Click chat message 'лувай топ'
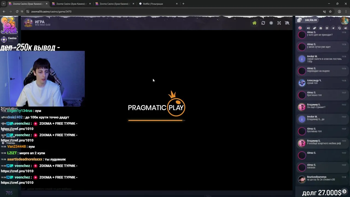 coord(313,83)
